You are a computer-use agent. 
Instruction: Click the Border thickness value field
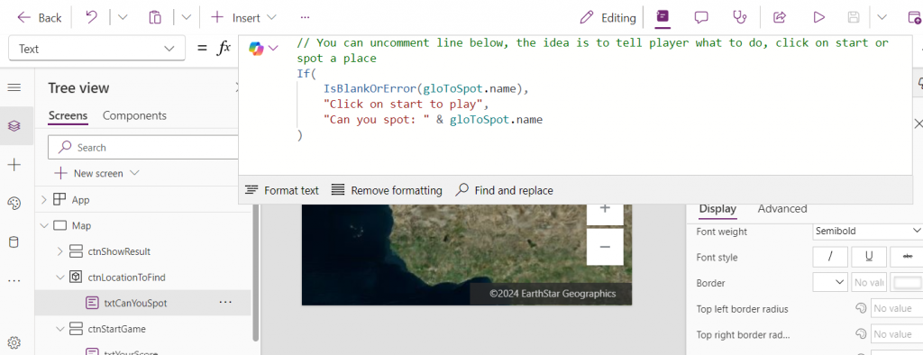point(869,283)
